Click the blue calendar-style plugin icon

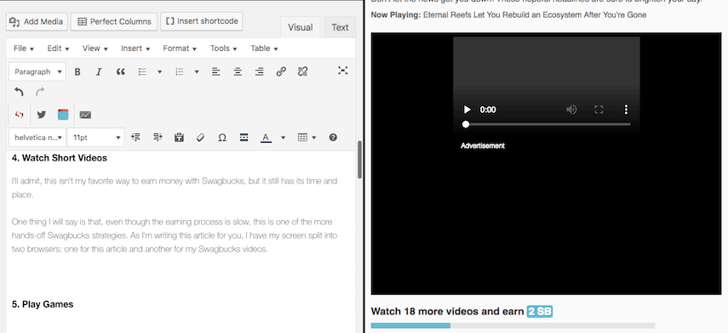[63, 115]
